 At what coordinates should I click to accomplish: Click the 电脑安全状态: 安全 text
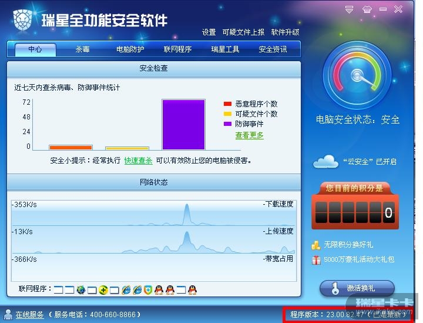pos(357,119)
